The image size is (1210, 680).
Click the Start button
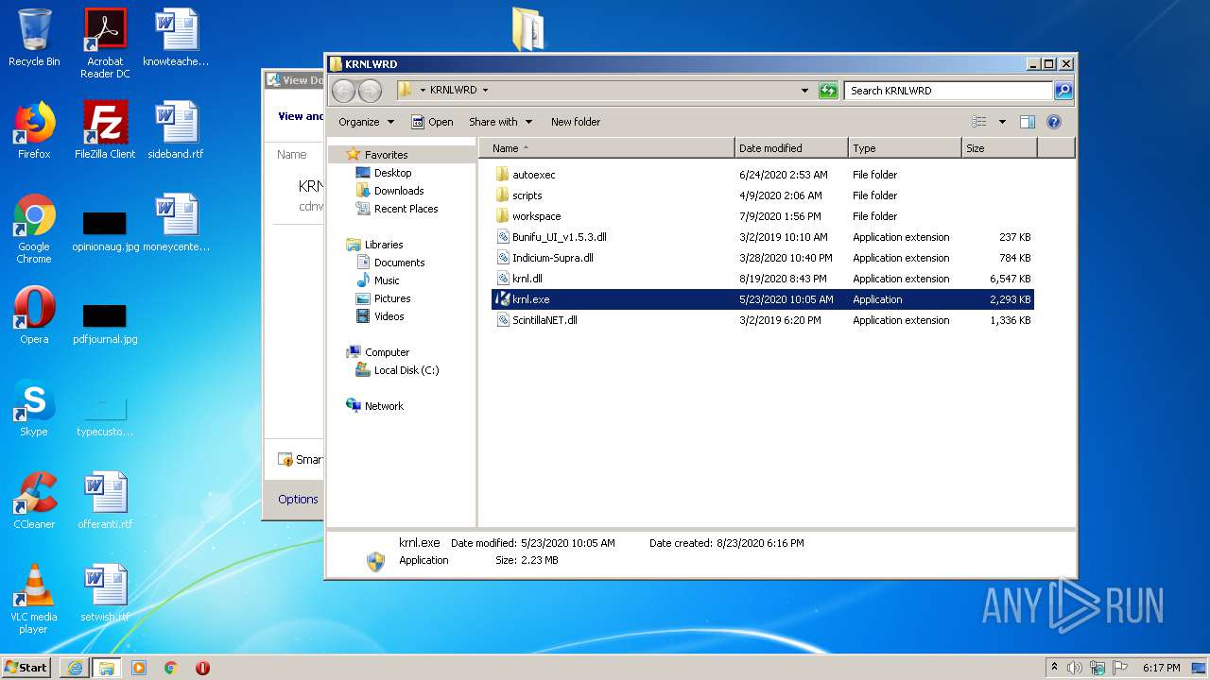pyautogui.click(x=26, y=667)
